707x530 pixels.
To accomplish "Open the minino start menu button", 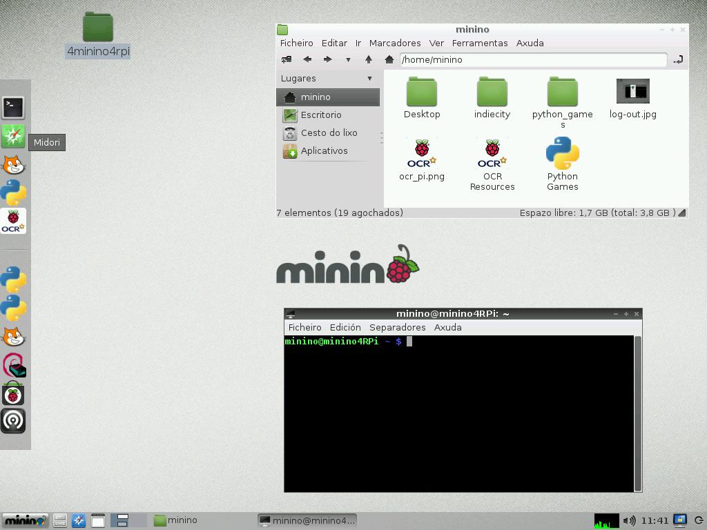I will click(25, 520).
